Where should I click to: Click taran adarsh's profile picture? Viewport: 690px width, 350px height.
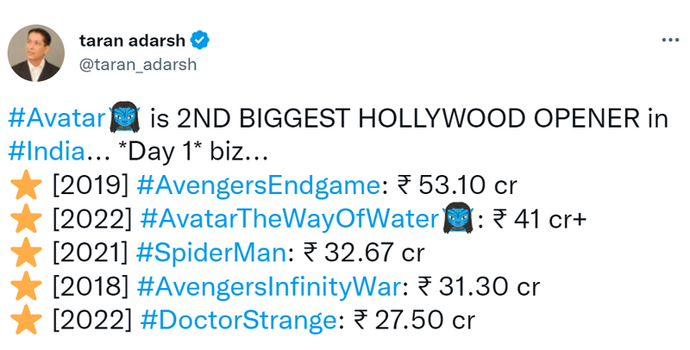click(36, 53)
